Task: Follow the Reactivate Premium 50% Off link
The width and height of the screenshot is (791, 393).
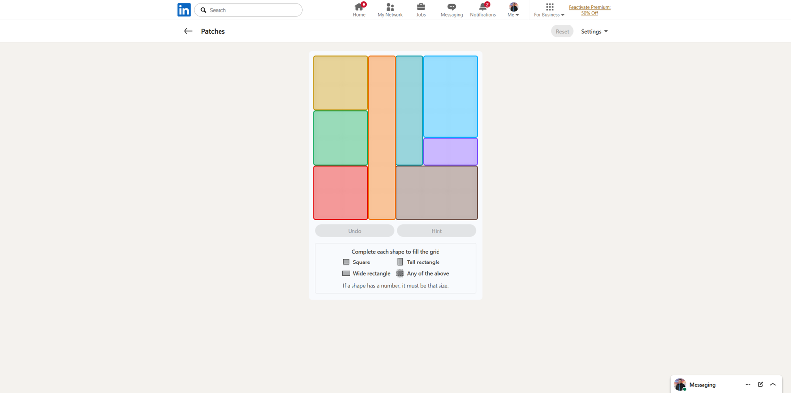Action: click(589, 10)
